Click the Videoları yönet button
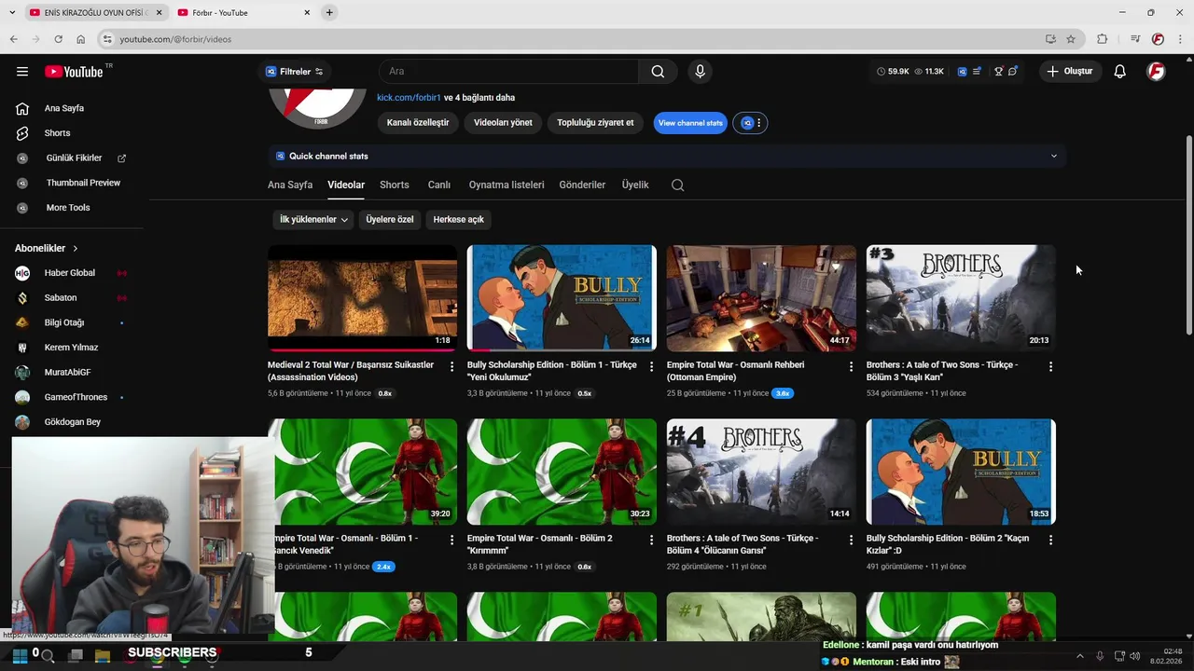 503,123
